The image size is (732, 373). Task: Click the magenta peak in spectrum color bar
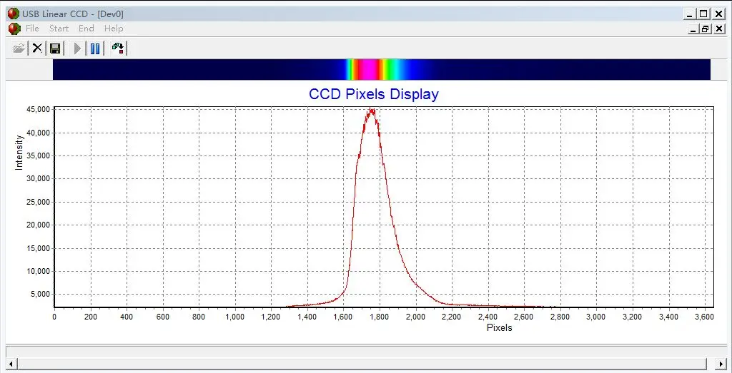coord(369,69)
